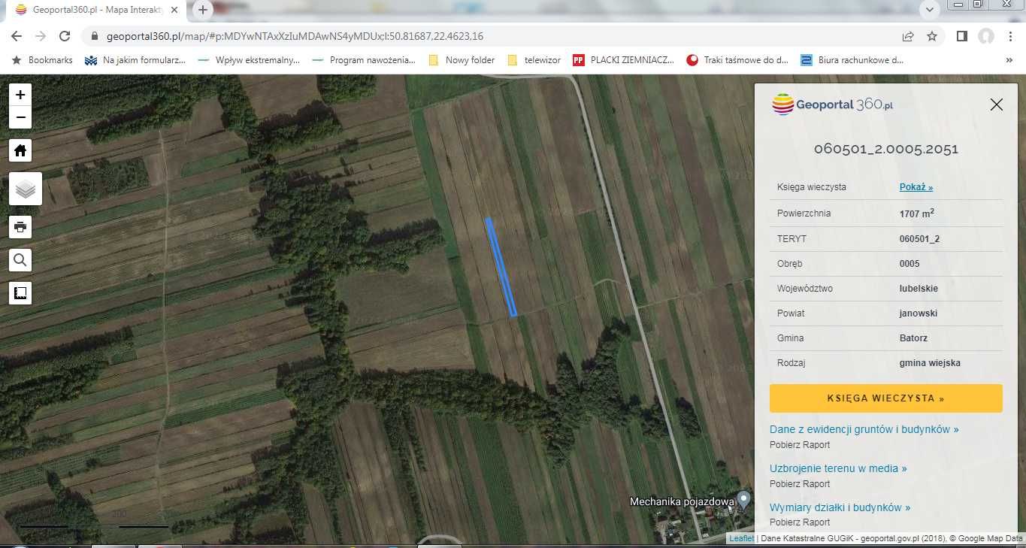
Task: Open 'Biura rachunkowe d...' bookmark
Action: coord(852,60)
